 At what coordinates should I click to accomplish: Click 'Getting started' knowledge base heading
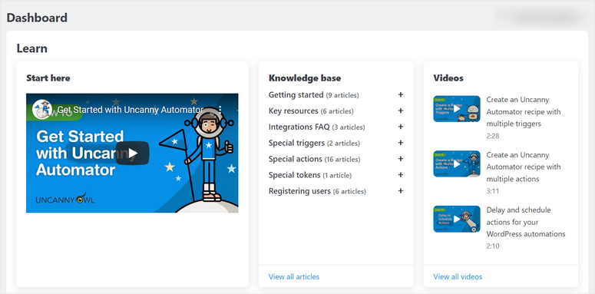[296, 95]
